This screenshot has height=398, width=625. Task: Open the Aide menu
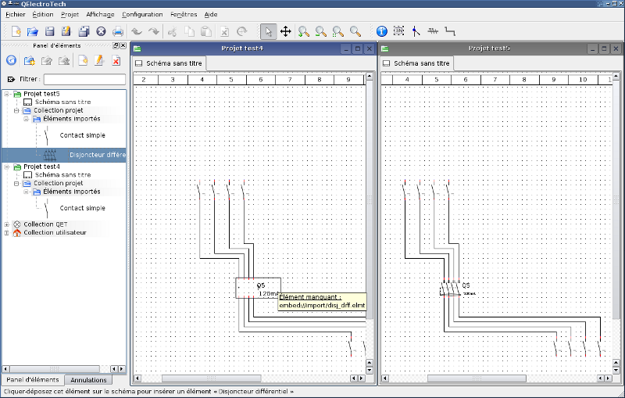(x=211, y=14)
